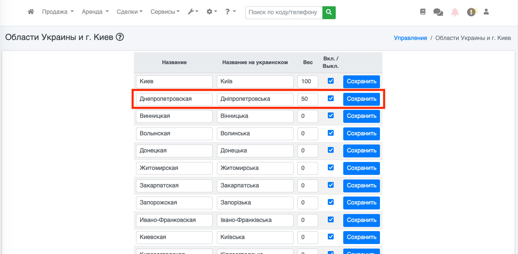
Task: Open the book documentation icon
Action: (422, 12)
